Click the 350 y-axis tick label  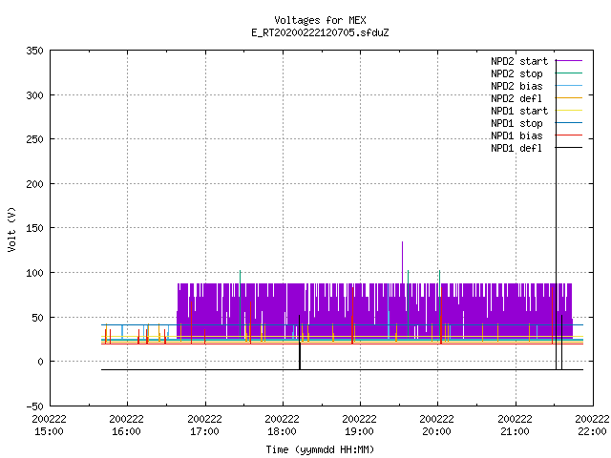tap(34, 51)
